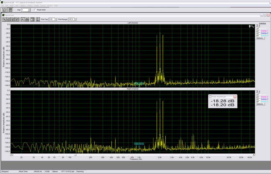Decrease Plot Top with the down arrow
The width and height of the screenshot is (271, 174).
point(56,20)
